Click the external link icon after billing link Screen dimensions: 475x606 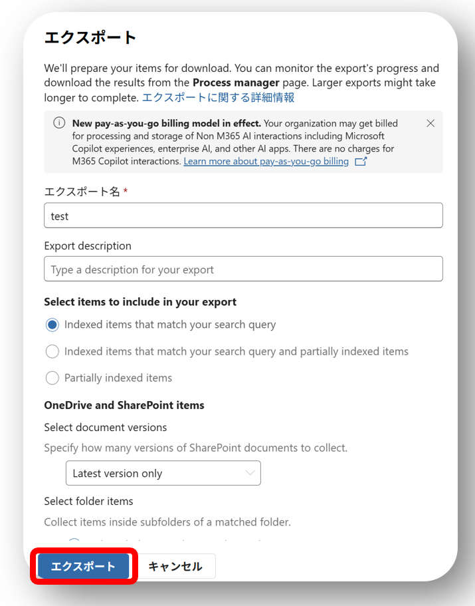(361, 162)
